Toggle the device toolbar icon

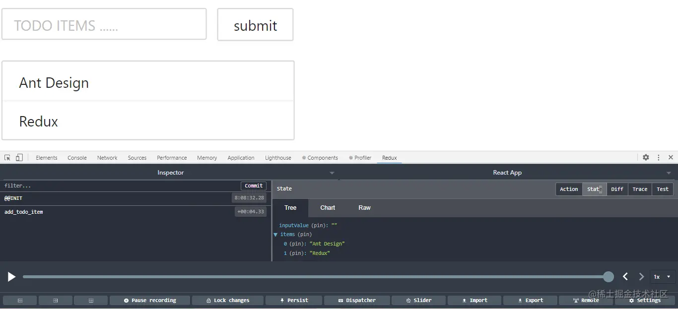(19, 158)
